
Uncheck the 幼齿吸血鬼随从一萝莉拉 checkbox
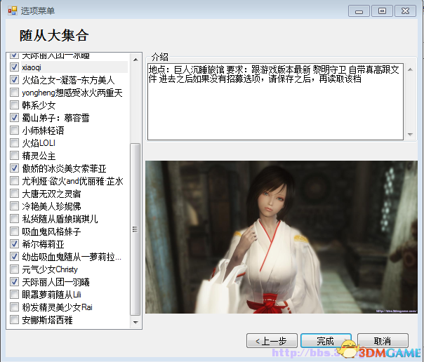(14, 256)
